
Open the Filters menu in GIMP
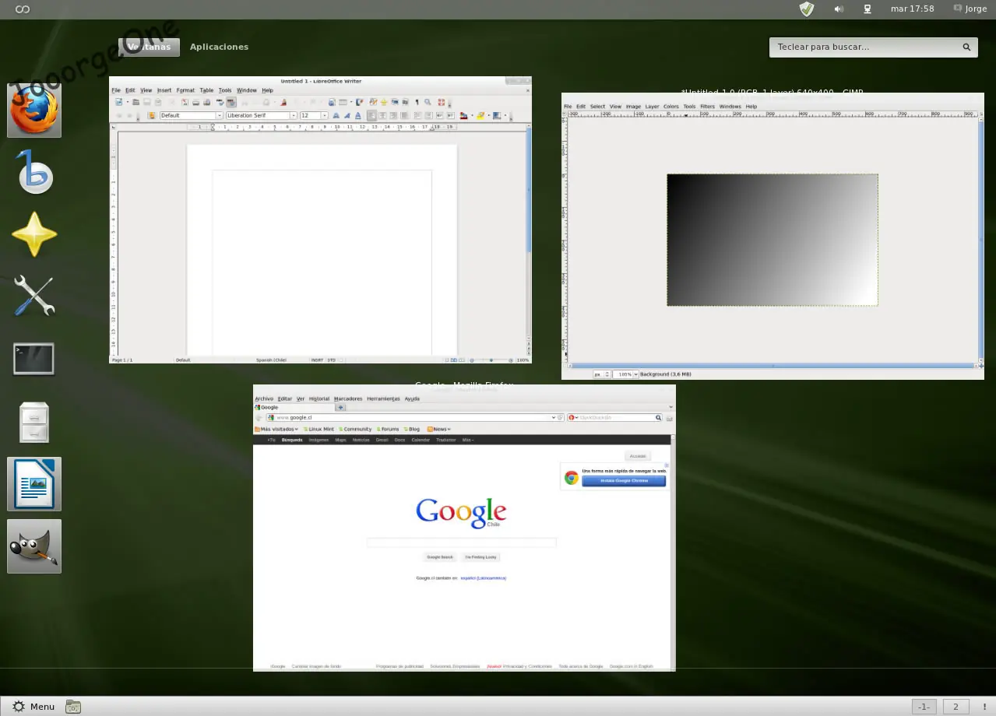[707, 106]
